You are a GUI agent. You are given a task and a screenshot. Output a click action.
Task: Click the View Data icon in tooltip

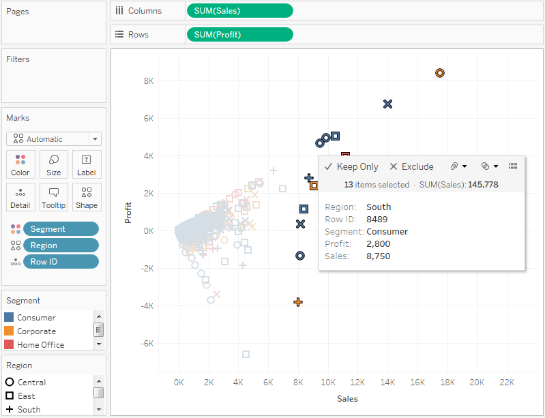tap(513, 166)
